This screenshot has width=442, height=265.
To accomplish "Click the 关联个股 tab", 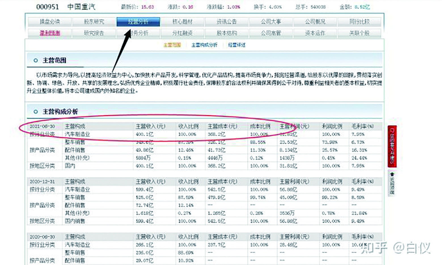I will pyautogui.click(x=359, y=33).
